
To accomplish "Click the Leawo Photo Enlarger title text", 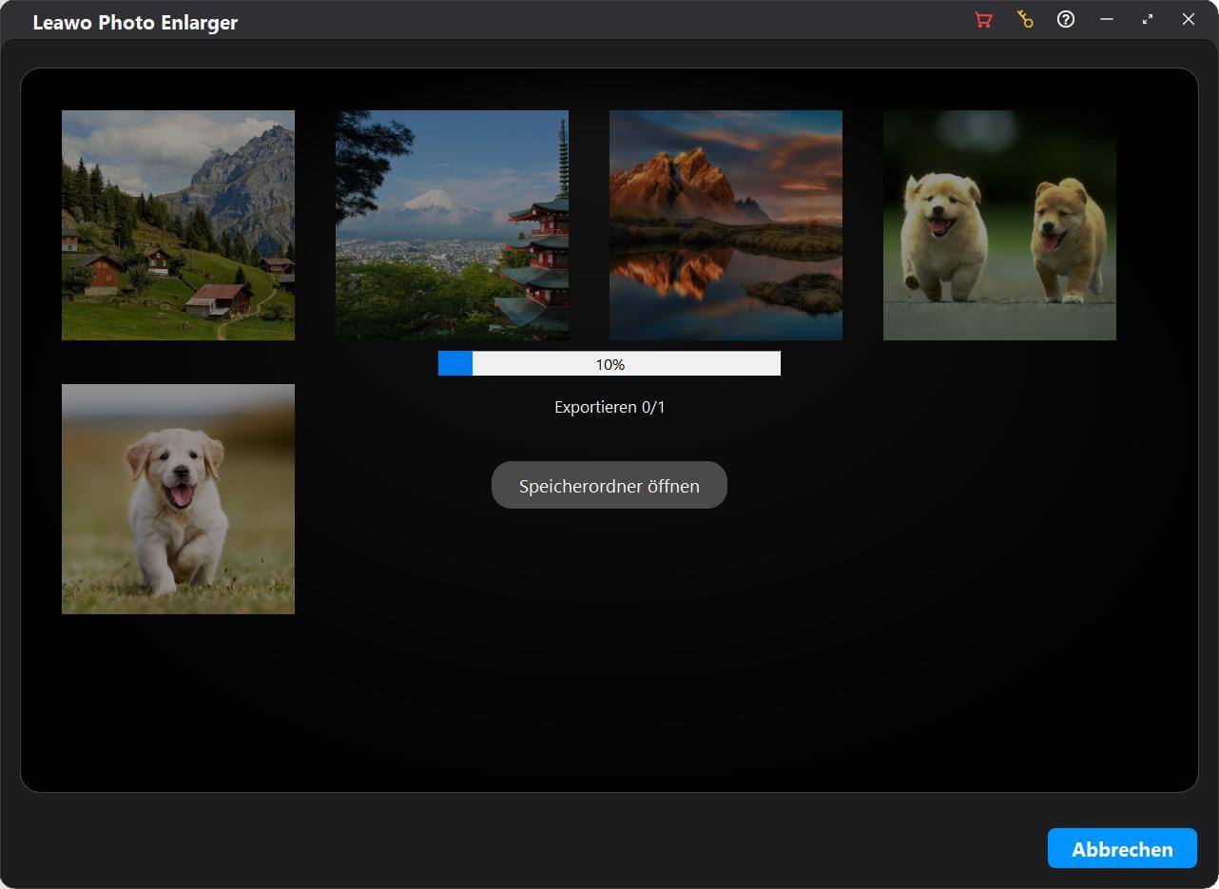I will [135, 23].
